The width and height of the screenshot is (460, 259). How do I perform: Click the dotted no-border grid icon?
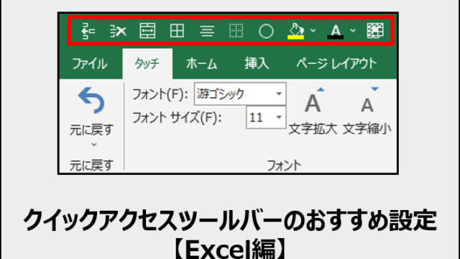click(236, 30)
